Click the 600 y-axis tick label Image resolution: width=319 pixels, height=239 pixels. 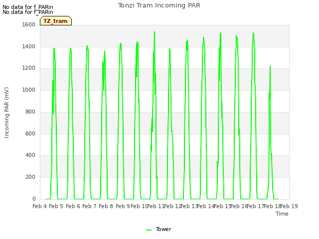30,134
